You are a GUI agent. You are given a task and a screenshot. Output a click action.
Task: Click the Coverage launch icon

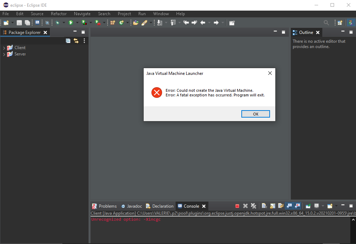click(84, 23)
